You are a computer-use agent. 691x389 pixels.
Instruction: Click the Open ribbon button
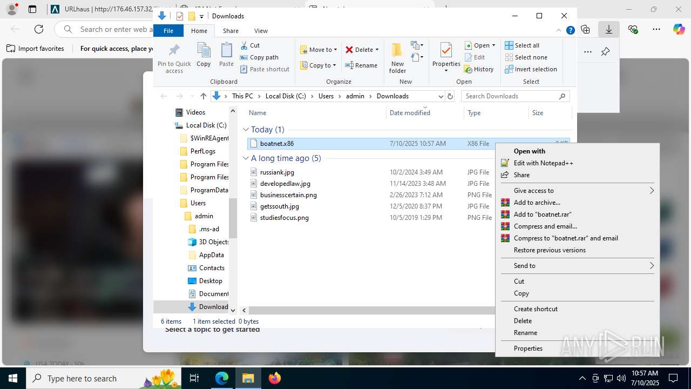pos(480,45)
